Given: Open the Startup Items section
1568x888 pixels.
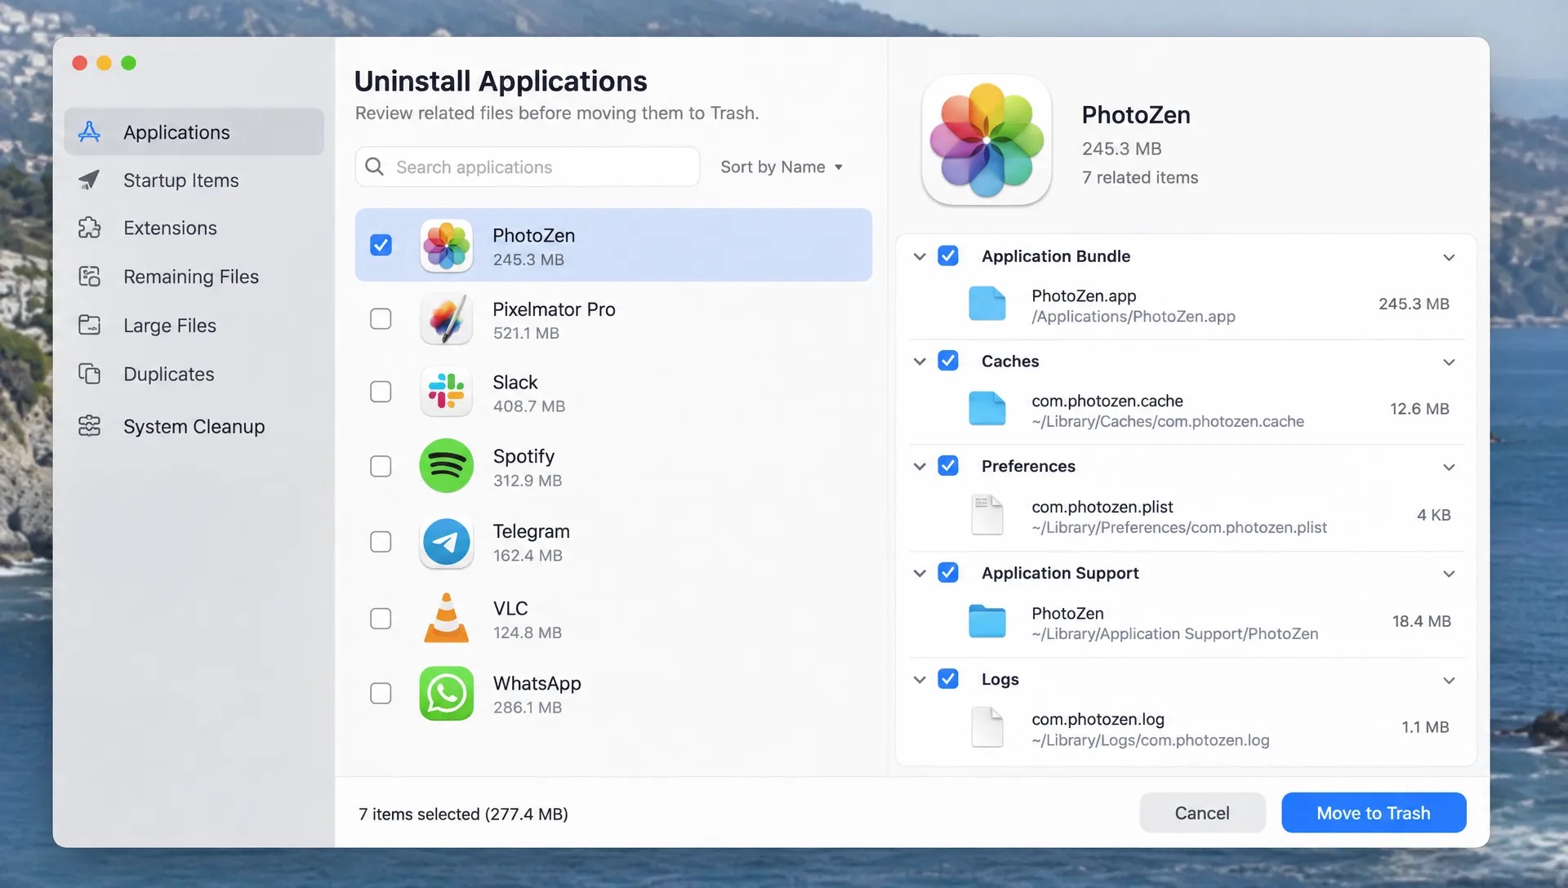Looking at the screenshot, I should click(x=194, y=180).
